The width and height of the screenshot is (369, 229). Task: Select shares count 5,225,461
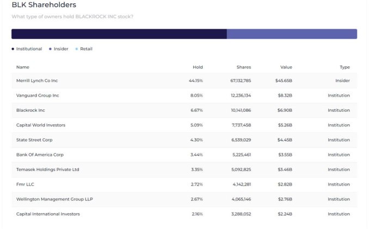click(x=242, y=155)
